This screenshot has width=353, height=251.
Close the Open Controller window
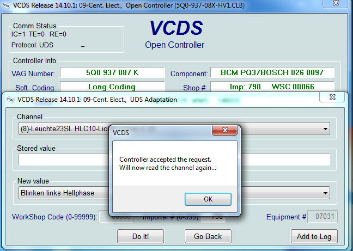[336, 3]
